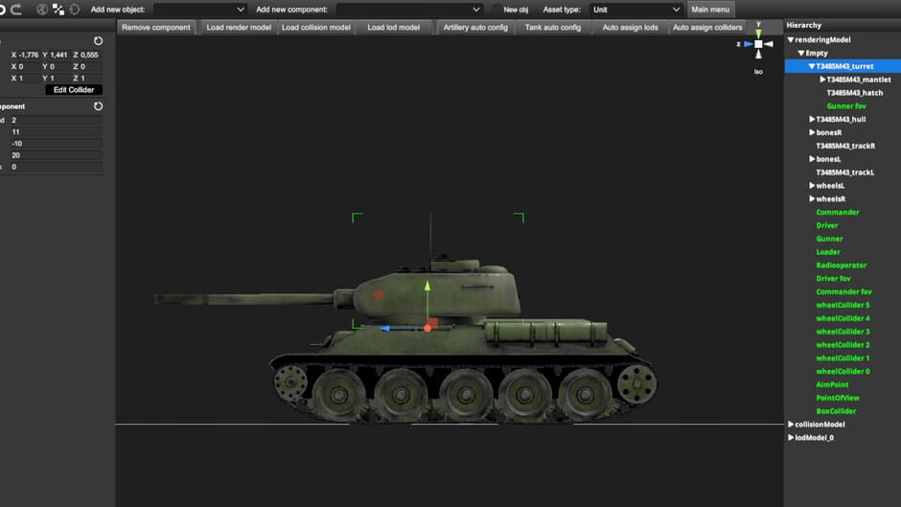The image size is (901, 507).
Task: Click center cube of orientation gizmo
Action: pyautogui.click(x=758, y=44)
